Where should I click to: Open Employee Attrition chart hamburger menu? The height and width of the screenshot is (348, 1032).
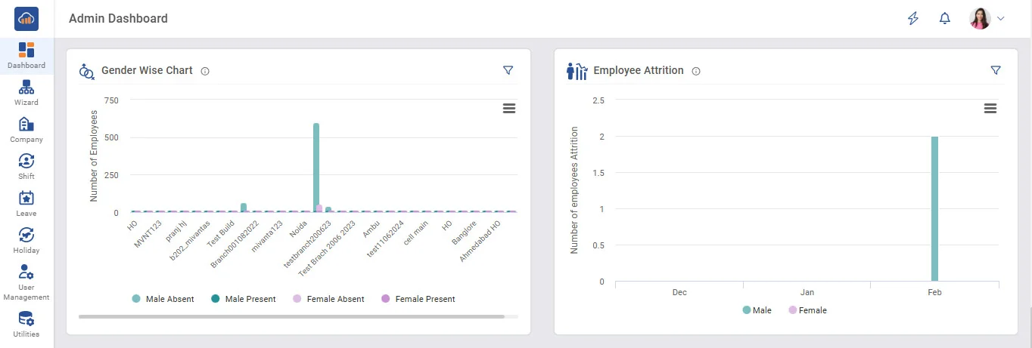coord(990,109)
